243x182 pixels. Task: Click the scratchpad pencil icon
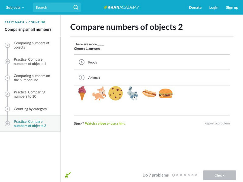click(68, 175)
